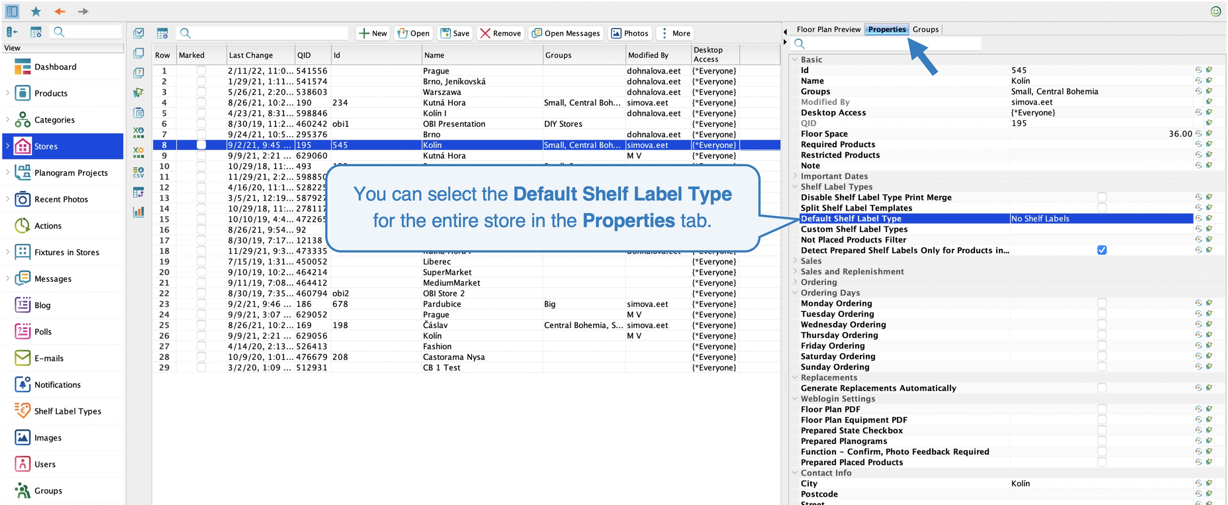1228x505 pixels.
Task: Enable Prepared Planograms checkbox
Action: (x=1102, y=440)
